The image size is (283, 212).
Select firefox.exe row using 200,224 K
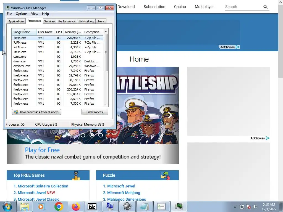click(57, 89)
